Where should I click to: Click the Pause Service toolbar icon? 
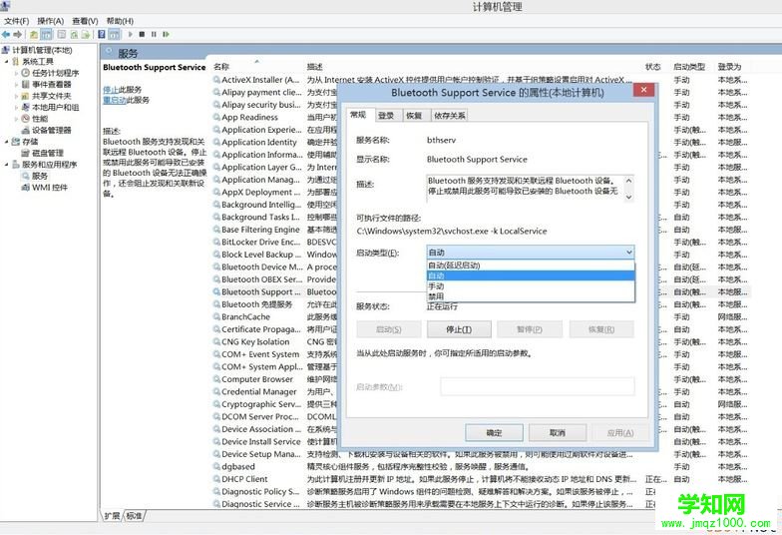[x=154, y=34]
